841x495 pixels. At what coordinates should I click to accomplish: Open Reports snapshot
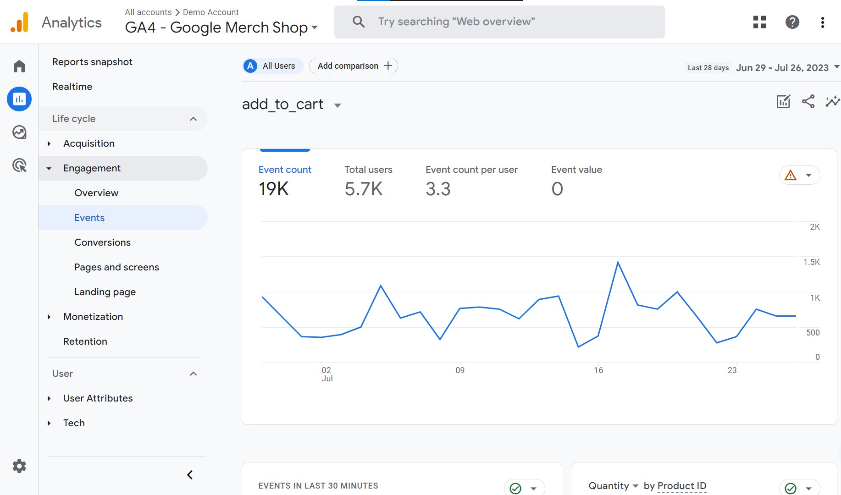(92, 62)
